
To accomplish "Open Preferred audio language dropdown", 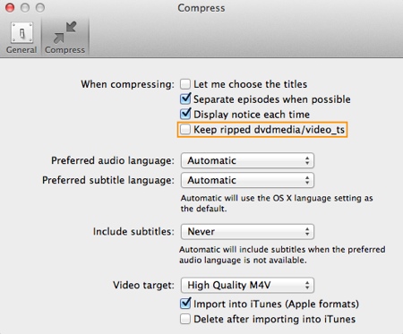I will (x=247, y=160).
